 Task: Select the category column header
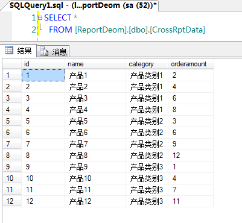pyautogui.click(x=147, y=64)
